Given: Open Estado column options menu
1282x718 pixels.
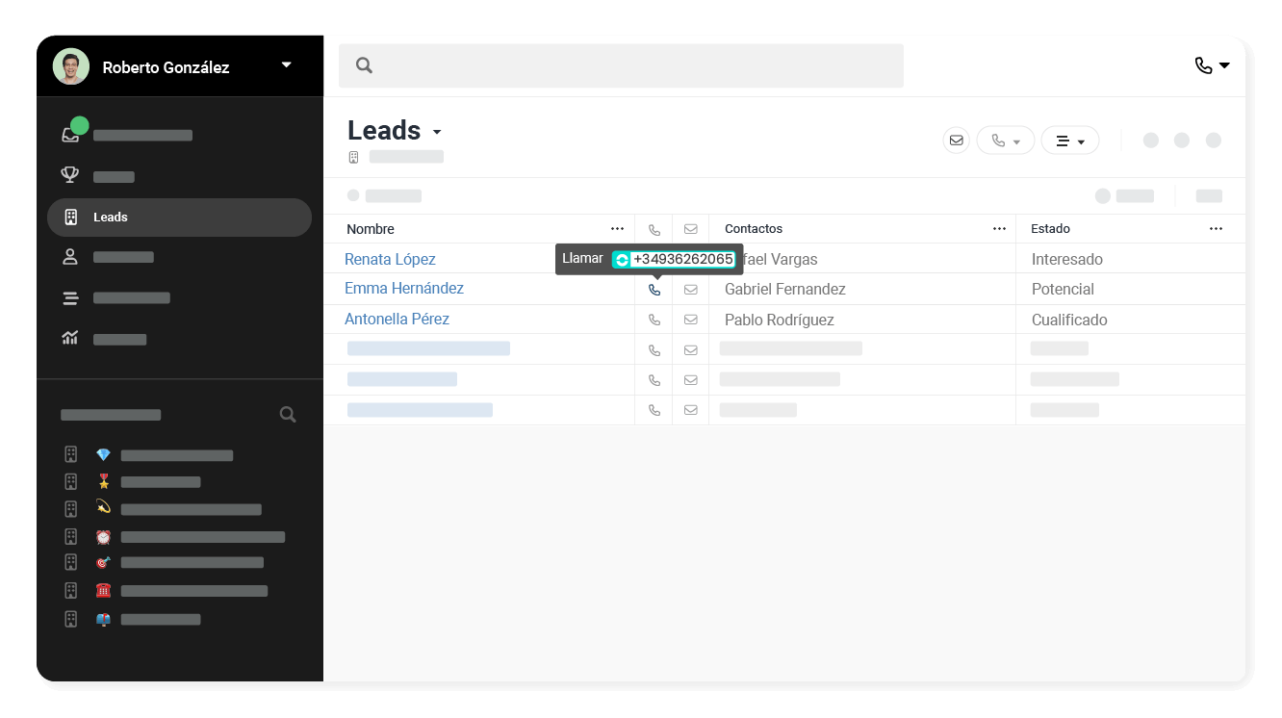Looking at the screenshot, I should (1216, 229).
